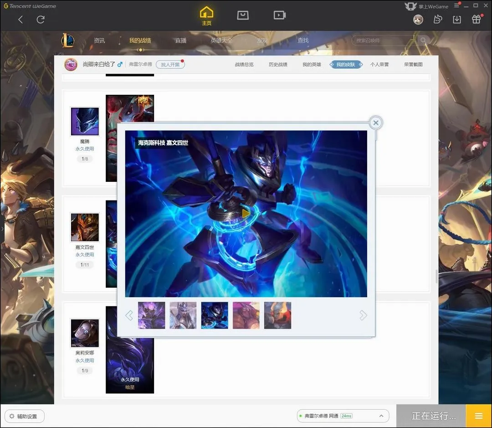
Task: Open the downloads manager icon
Action: click(x=456, y=20)
